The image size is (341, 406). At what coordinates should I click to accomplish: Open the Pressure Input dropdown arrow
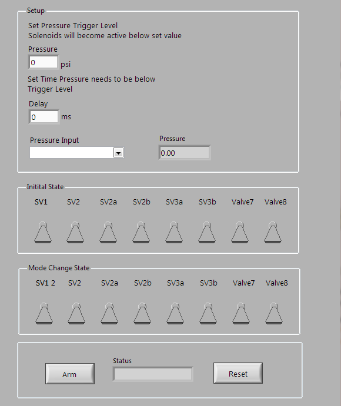(x=118, y=153)
